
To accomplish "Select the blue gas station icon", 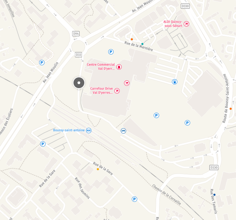I will [x=175, y=82].
